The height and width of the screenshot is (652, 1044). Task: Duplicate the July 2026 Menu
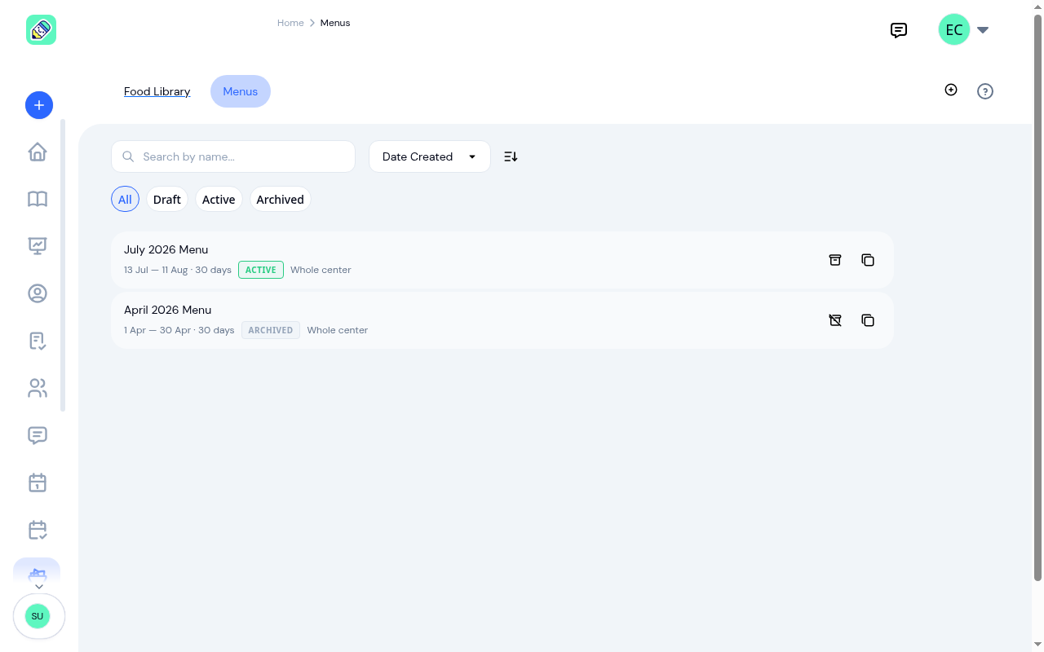click(868, 260)
